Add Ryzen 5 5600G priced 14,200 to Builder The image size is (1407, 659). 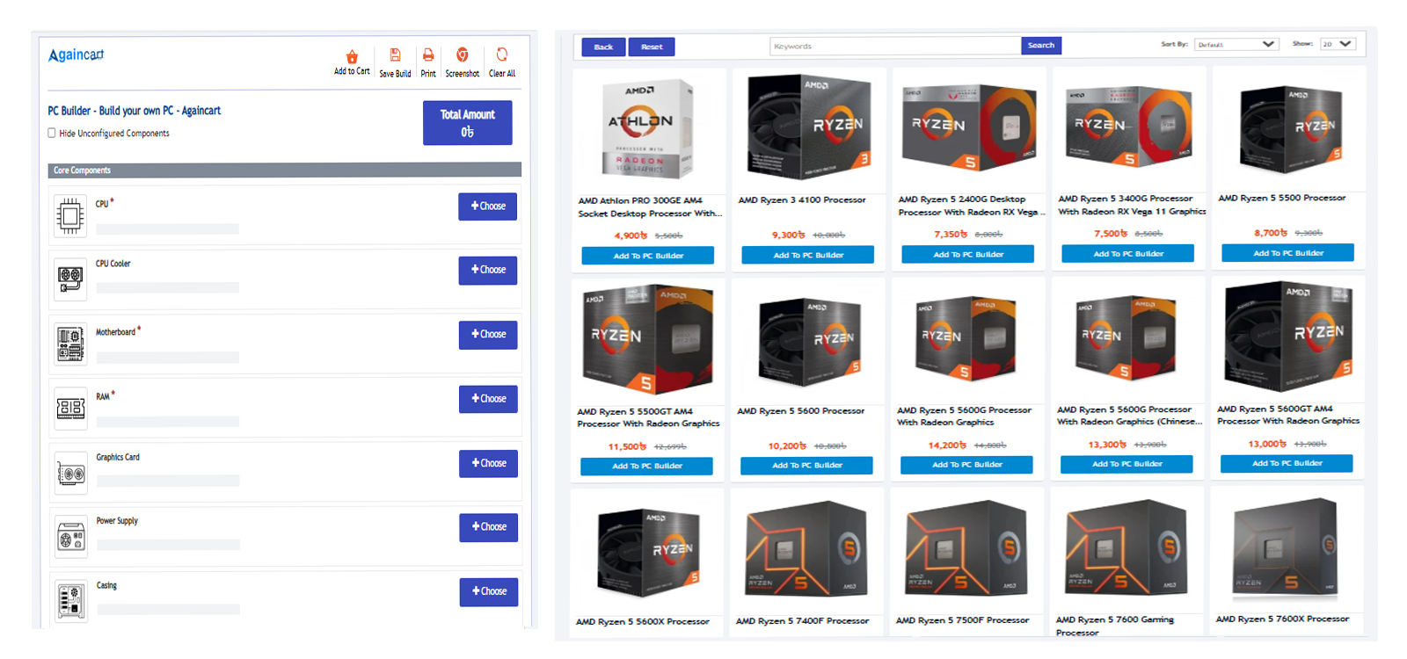coord(966,464)
